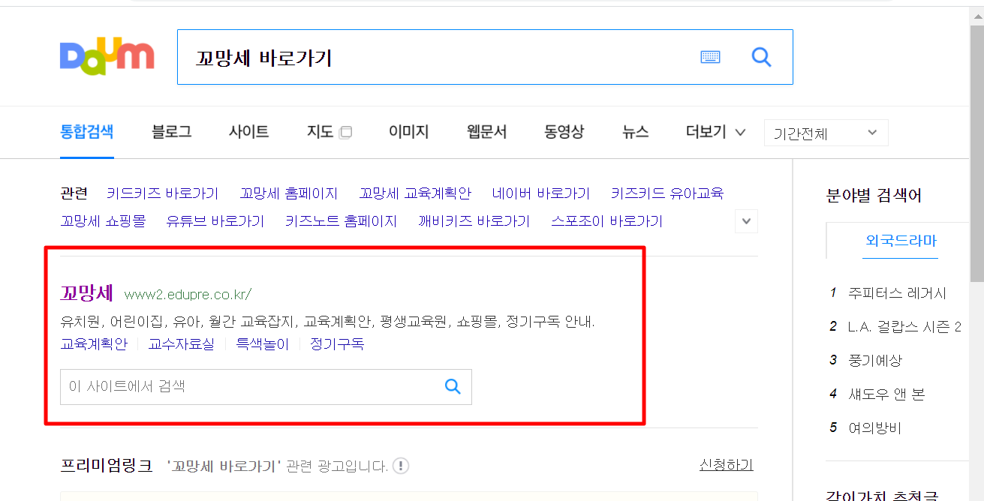This screenshot has width=984, height=501.
Task: Switch to the 웹문서 tab
Action: pyautogui.click(x=486, y=132)
